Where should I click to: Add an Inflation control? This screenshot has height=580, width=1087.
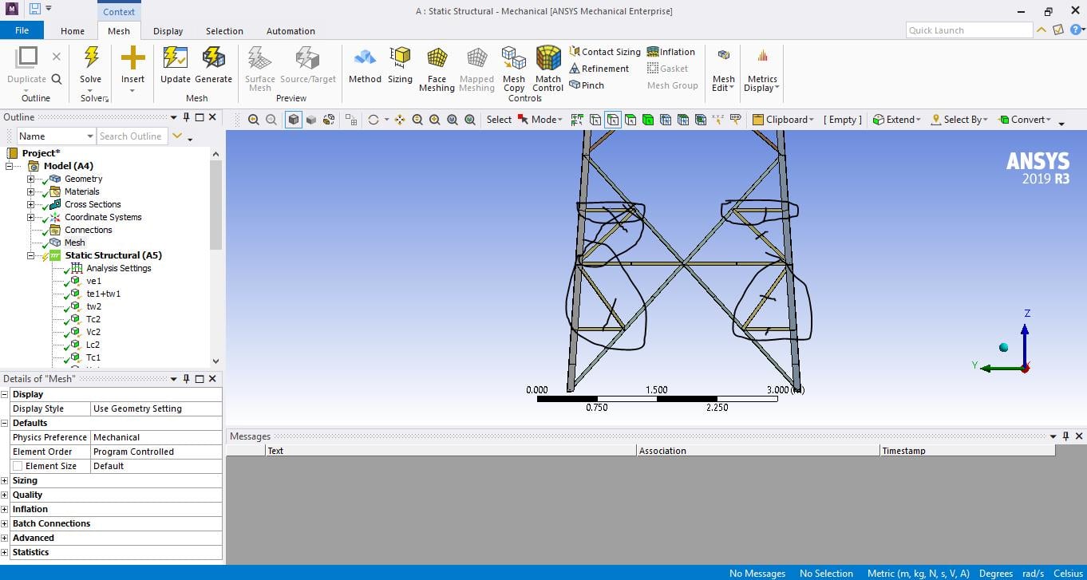click(x=671, y=52)
